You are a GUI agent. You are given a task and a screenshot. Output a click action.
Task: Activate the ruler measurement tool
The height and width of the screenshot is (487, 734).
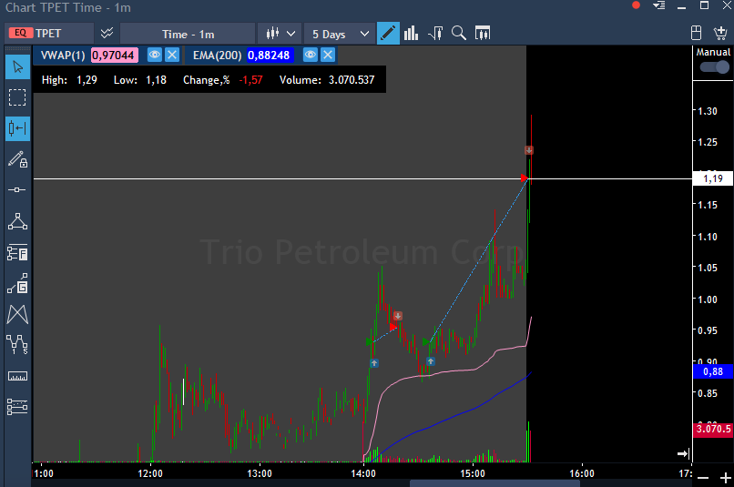pos(18,376)
